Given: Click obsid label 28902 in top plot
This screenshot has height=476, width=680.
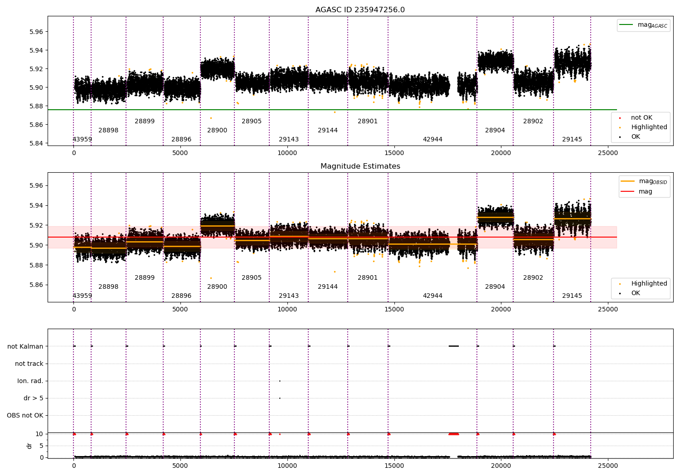Looking at the screenshot, I should pyautogui.click(x=533, y=121).
